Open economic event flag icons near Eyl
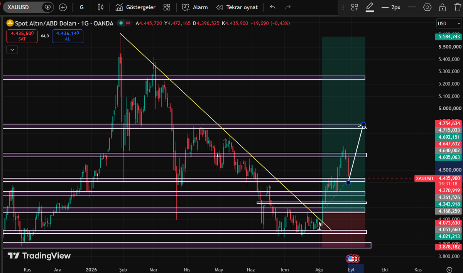 coord(353,259)
